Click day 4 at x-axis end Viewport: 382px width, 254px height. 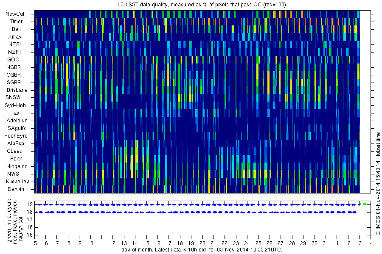pos(371,243)
